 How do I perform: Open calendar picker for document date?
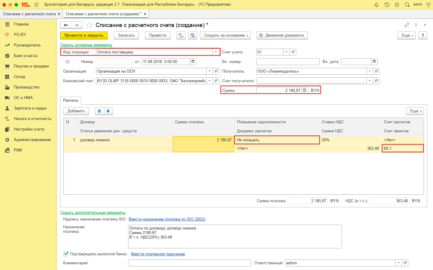click(x=193, y=61)
